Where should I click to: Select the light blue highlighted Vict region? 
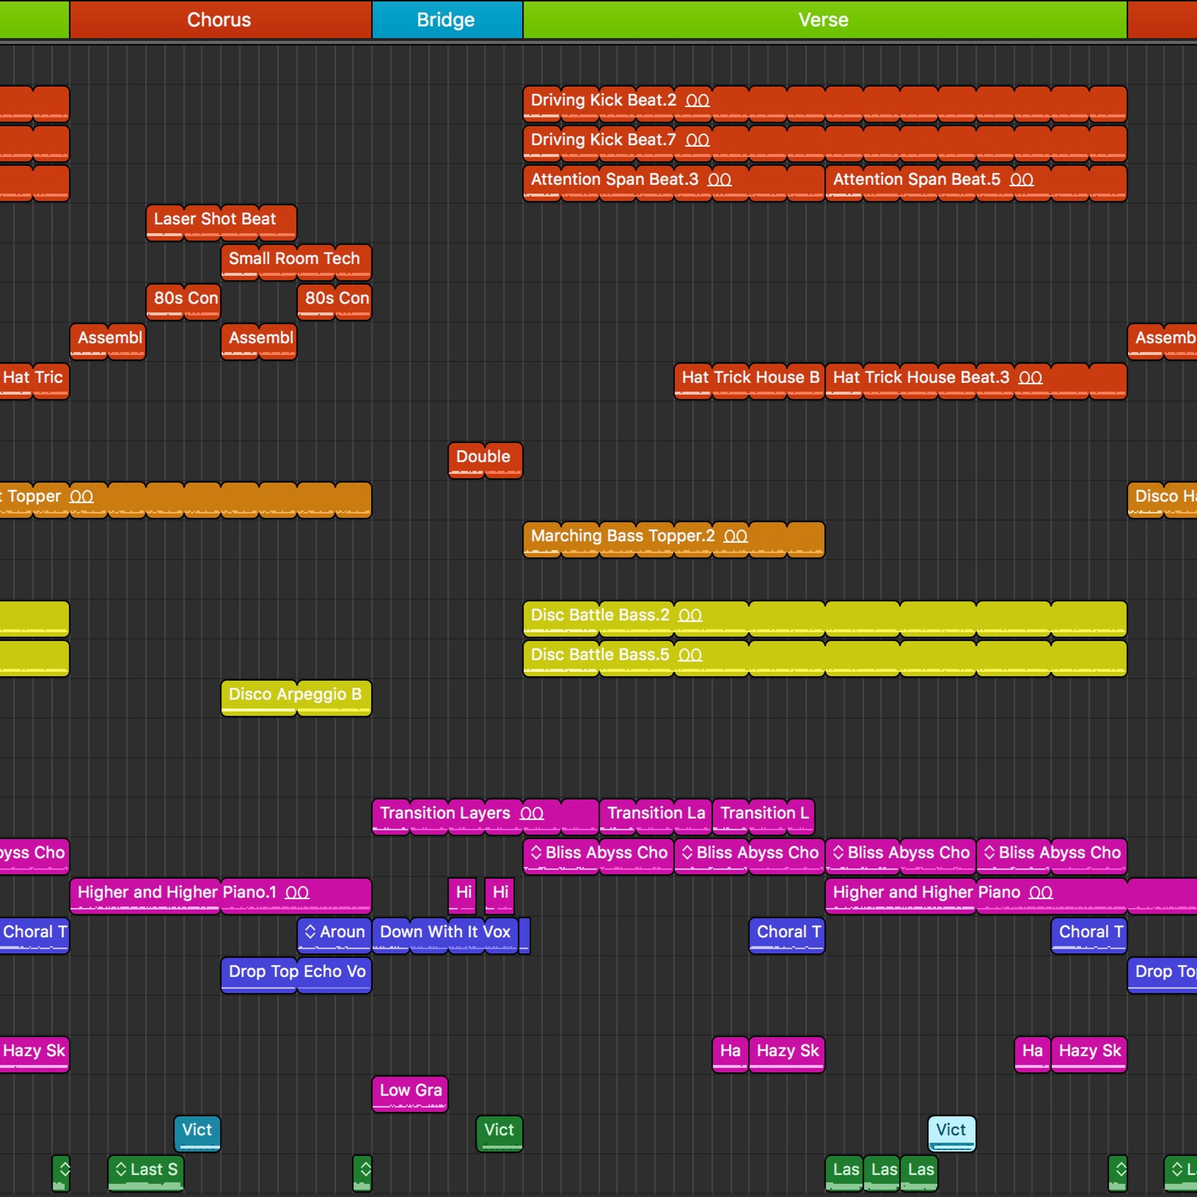[952, 1134]
